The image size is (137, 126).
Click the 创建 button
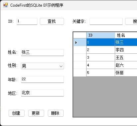point(17,113)
